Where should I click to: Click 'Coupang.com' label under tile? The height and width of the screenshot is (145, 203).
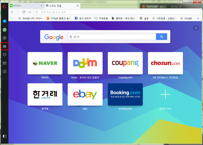pos(125,77)
